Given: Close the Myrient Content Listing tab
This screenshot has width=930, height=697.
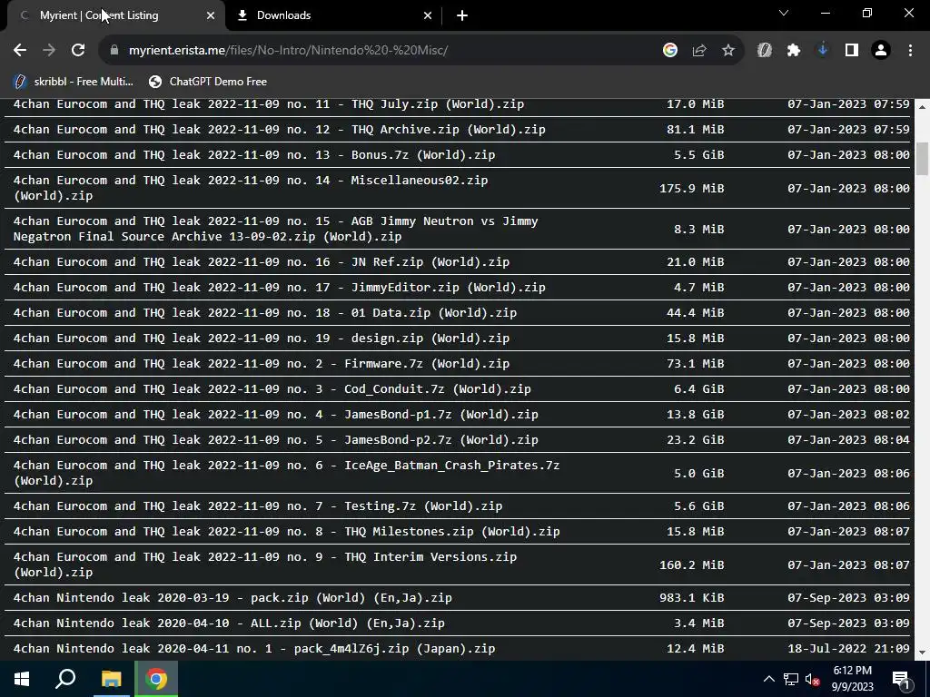Looking at the screenshot, I should pos(211,15).
